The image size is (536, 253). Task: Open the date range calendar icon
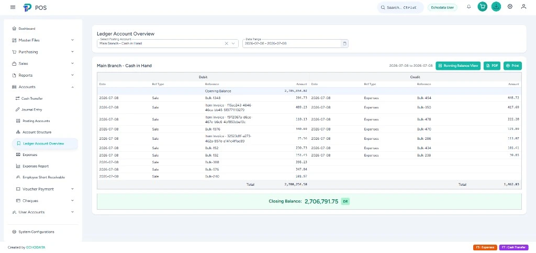coord(344,44)
